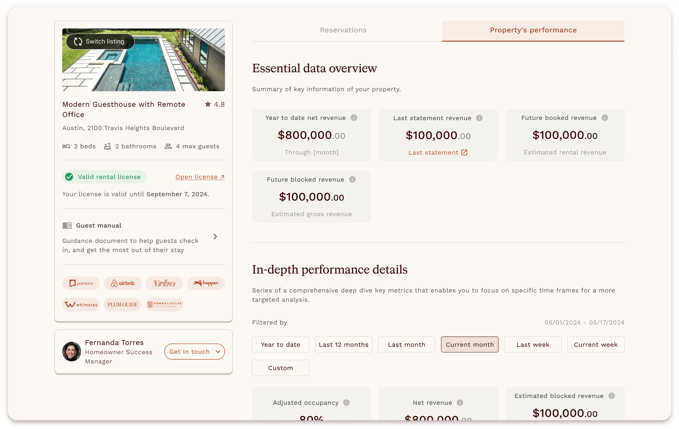Open the pool property photo
679x429 pixels.
(144, 60)
